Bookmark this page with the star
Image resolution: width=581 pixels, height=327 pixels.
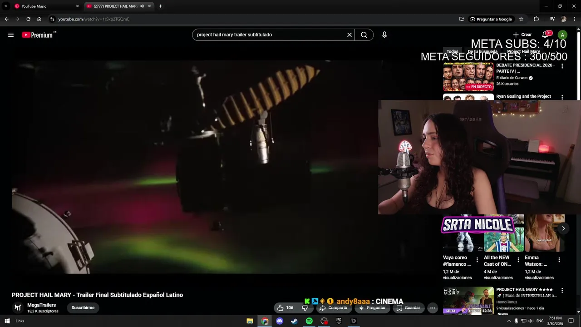[521, 19]
